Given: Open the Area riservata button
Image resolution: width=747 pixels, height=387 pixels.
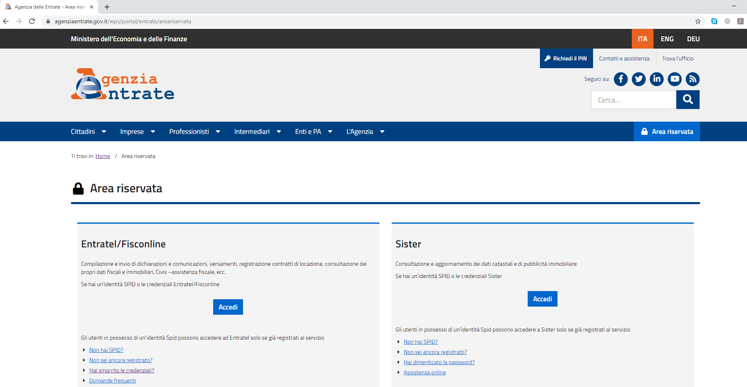Looking at the screenshot, I should coord(667,131).
